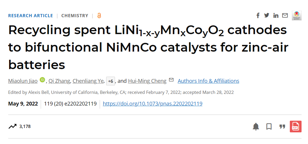Enable alerts with the bell icon
Image resolution: width=308 pixels, height=144 pixels.
pos(256,127)
